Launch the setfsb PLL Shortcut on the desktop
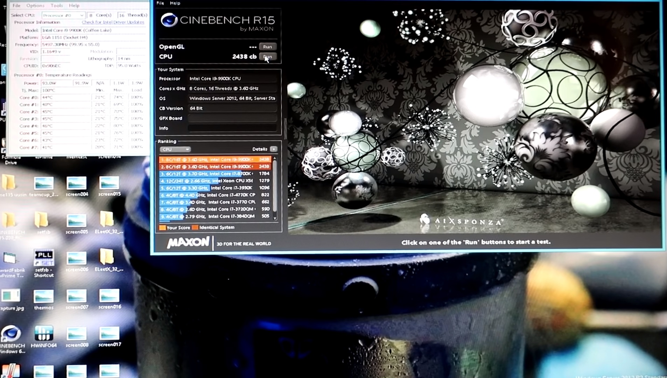Viewport: 667px width, 378px height. (x=44, y=258)
